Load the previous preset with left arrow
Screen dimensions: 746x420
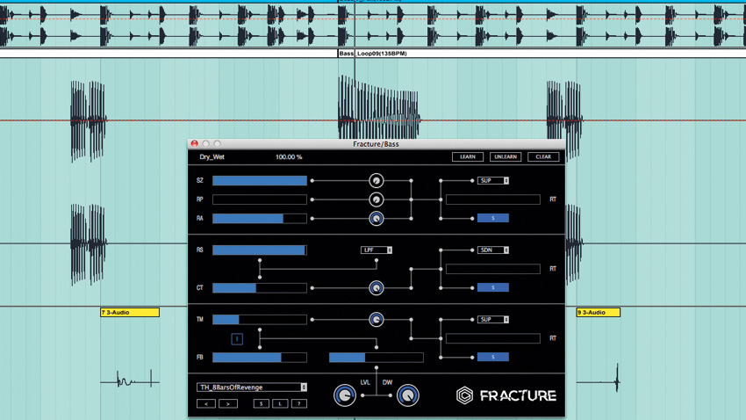click(x=206, y=403)
